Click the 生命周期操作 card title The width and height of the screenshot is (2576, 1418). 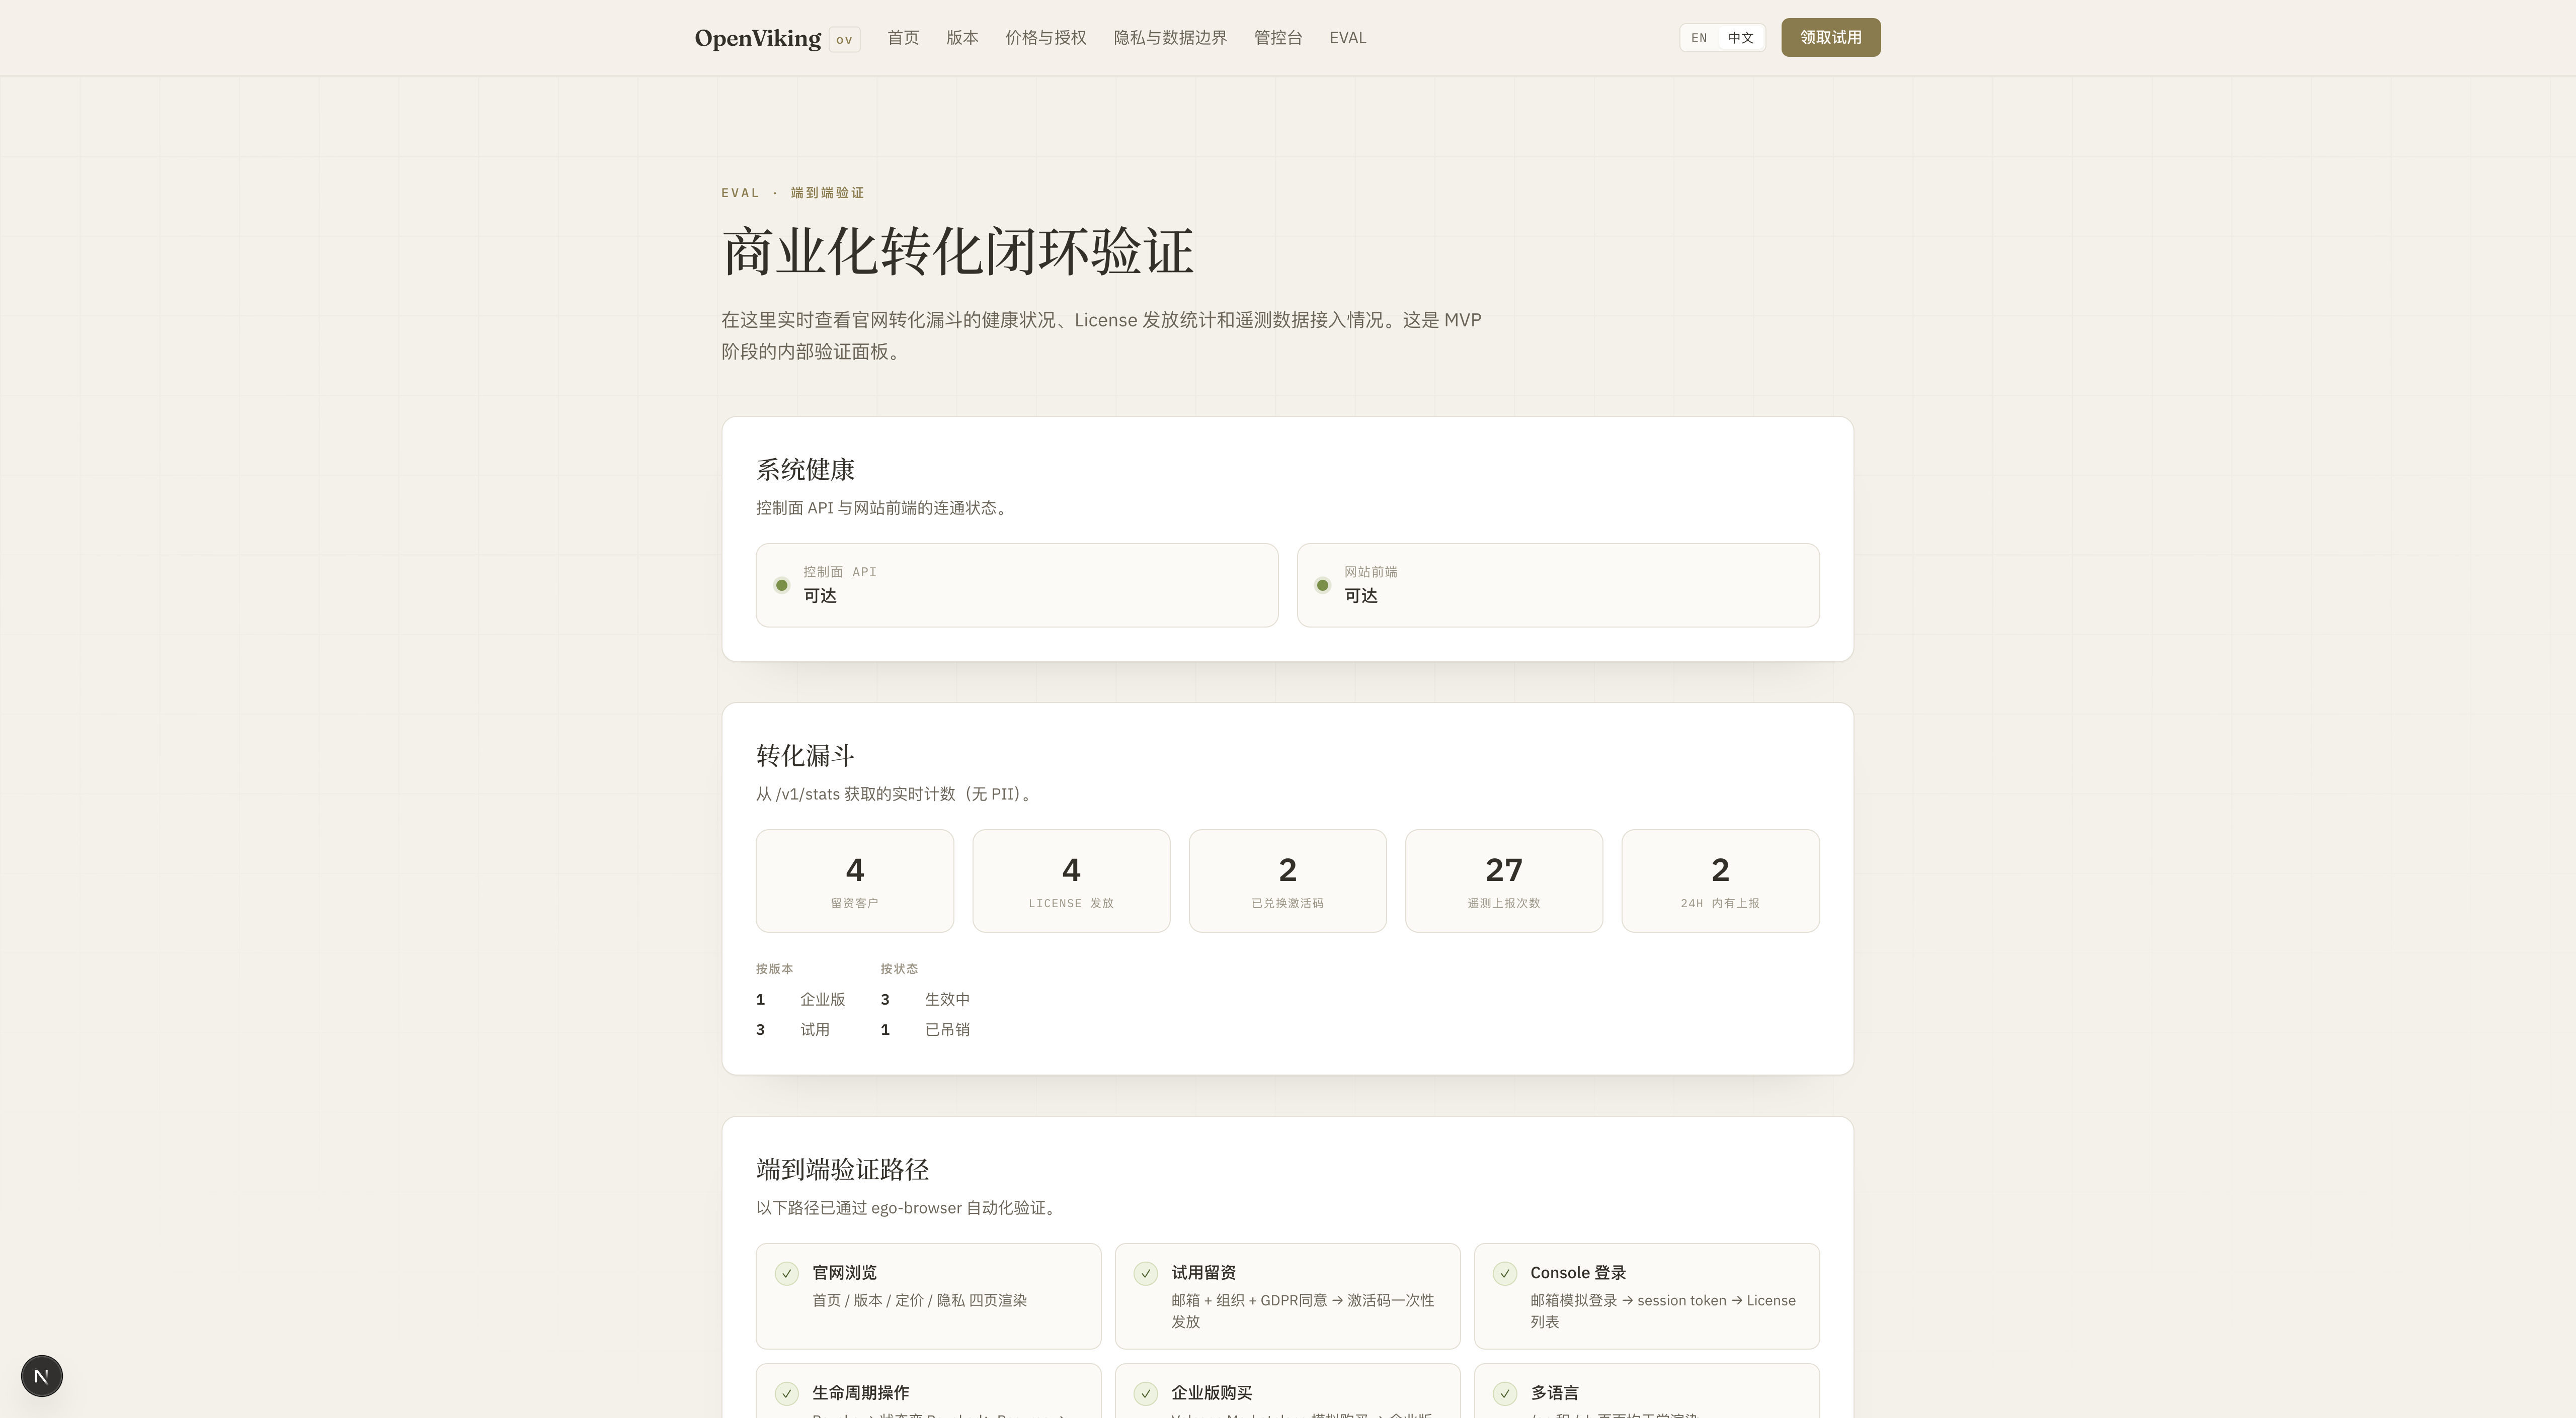(x=860, y=1392)
